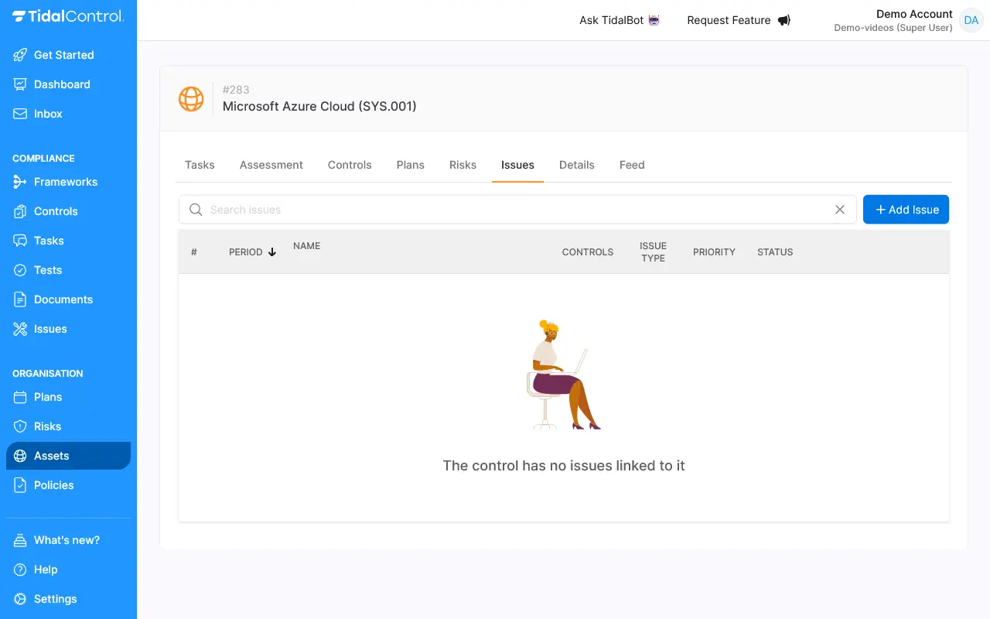Click the Get Started rocket icon
Screen dimensions: 990x619
(x=20, y=55)
